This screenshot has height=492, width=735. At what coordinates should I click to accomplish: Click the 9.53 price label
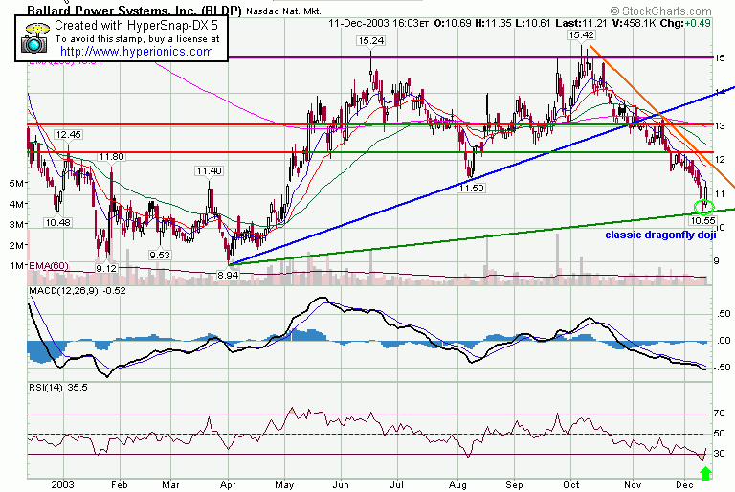(x=160, y=256)
